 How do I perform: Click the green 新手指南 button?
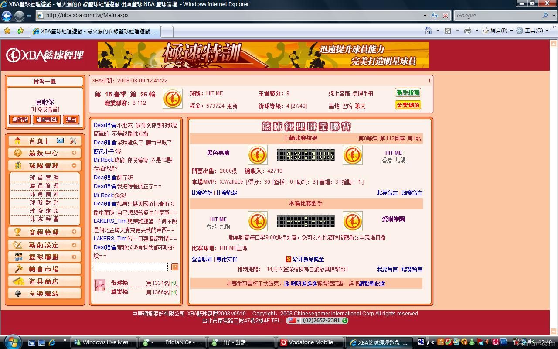(x=408, y=92)
